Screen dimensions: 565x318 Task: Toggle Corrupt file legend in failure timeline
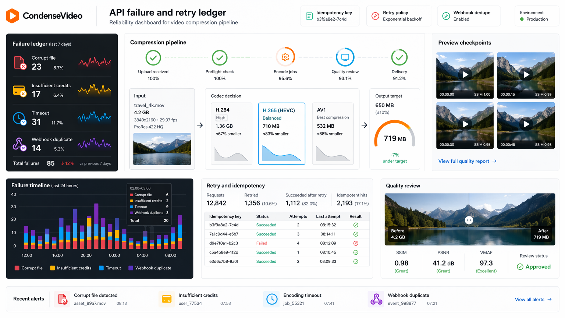28,268
